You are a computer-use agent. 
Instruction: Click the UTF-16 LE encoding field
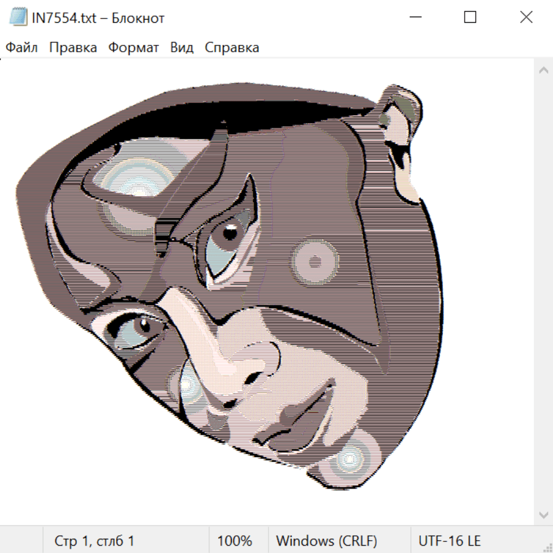449,541
